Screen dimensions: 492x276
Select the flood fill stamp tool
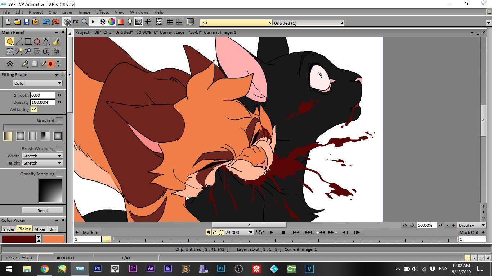56,42
